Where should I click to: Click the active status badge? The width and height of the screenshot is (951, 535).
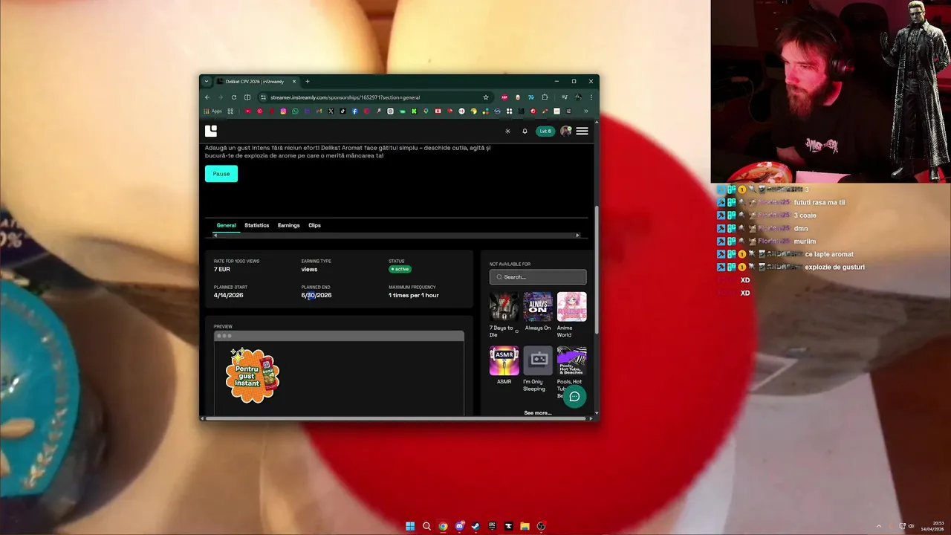point(400,269)
